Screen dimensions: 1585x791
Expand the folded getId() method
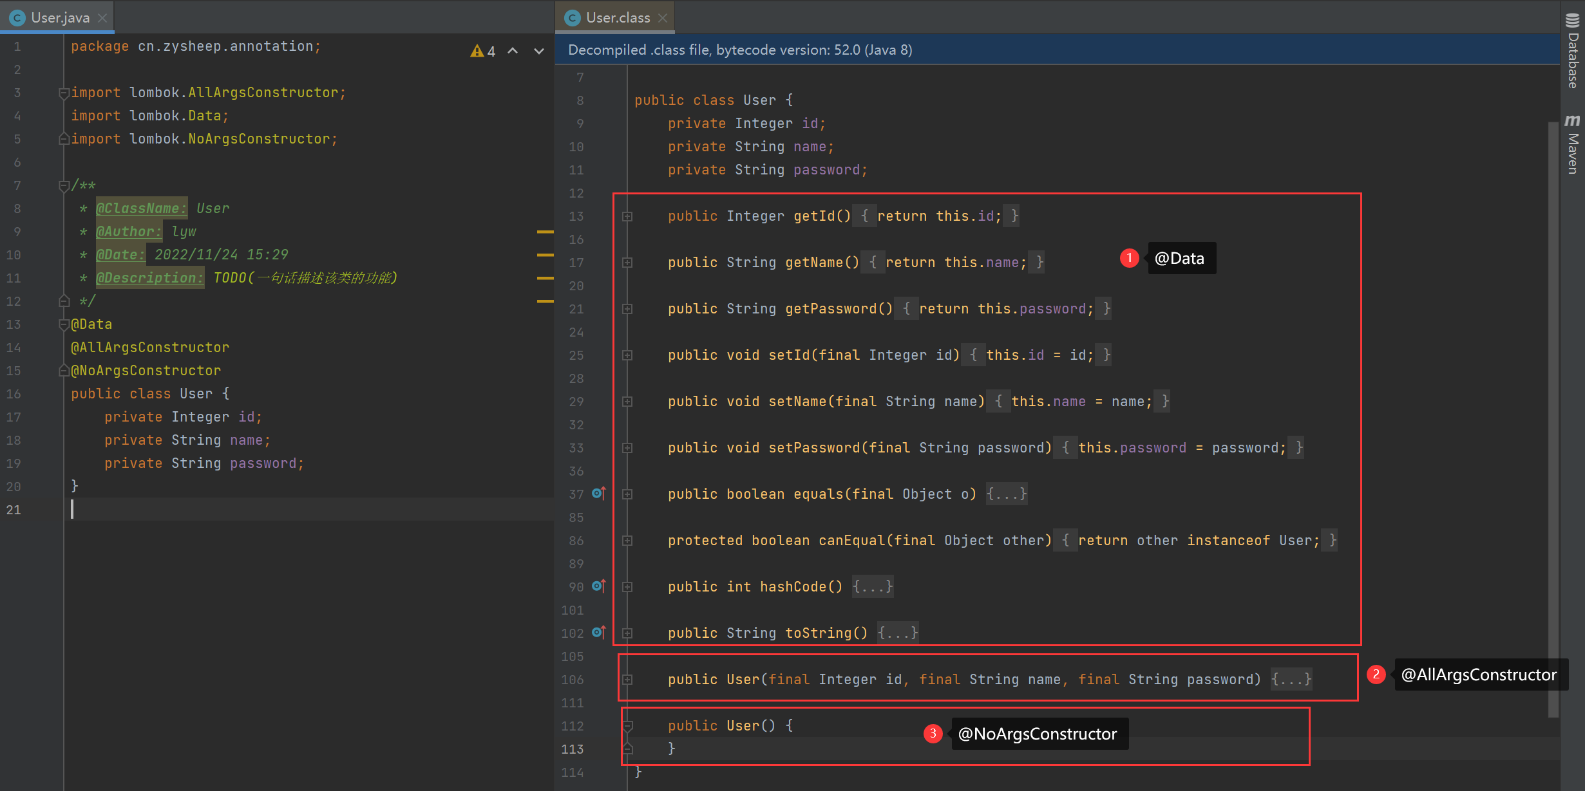coord(627,216)
